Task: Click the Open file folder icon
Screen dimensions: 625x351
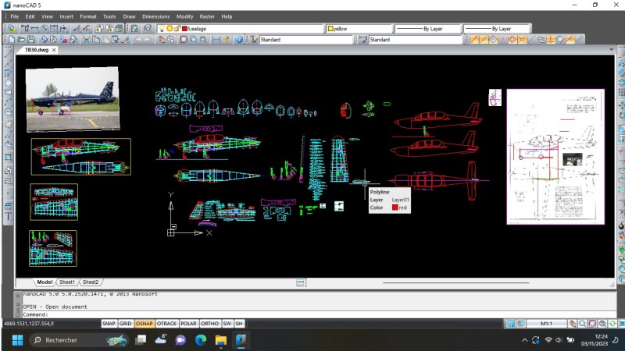Action: 21,39
